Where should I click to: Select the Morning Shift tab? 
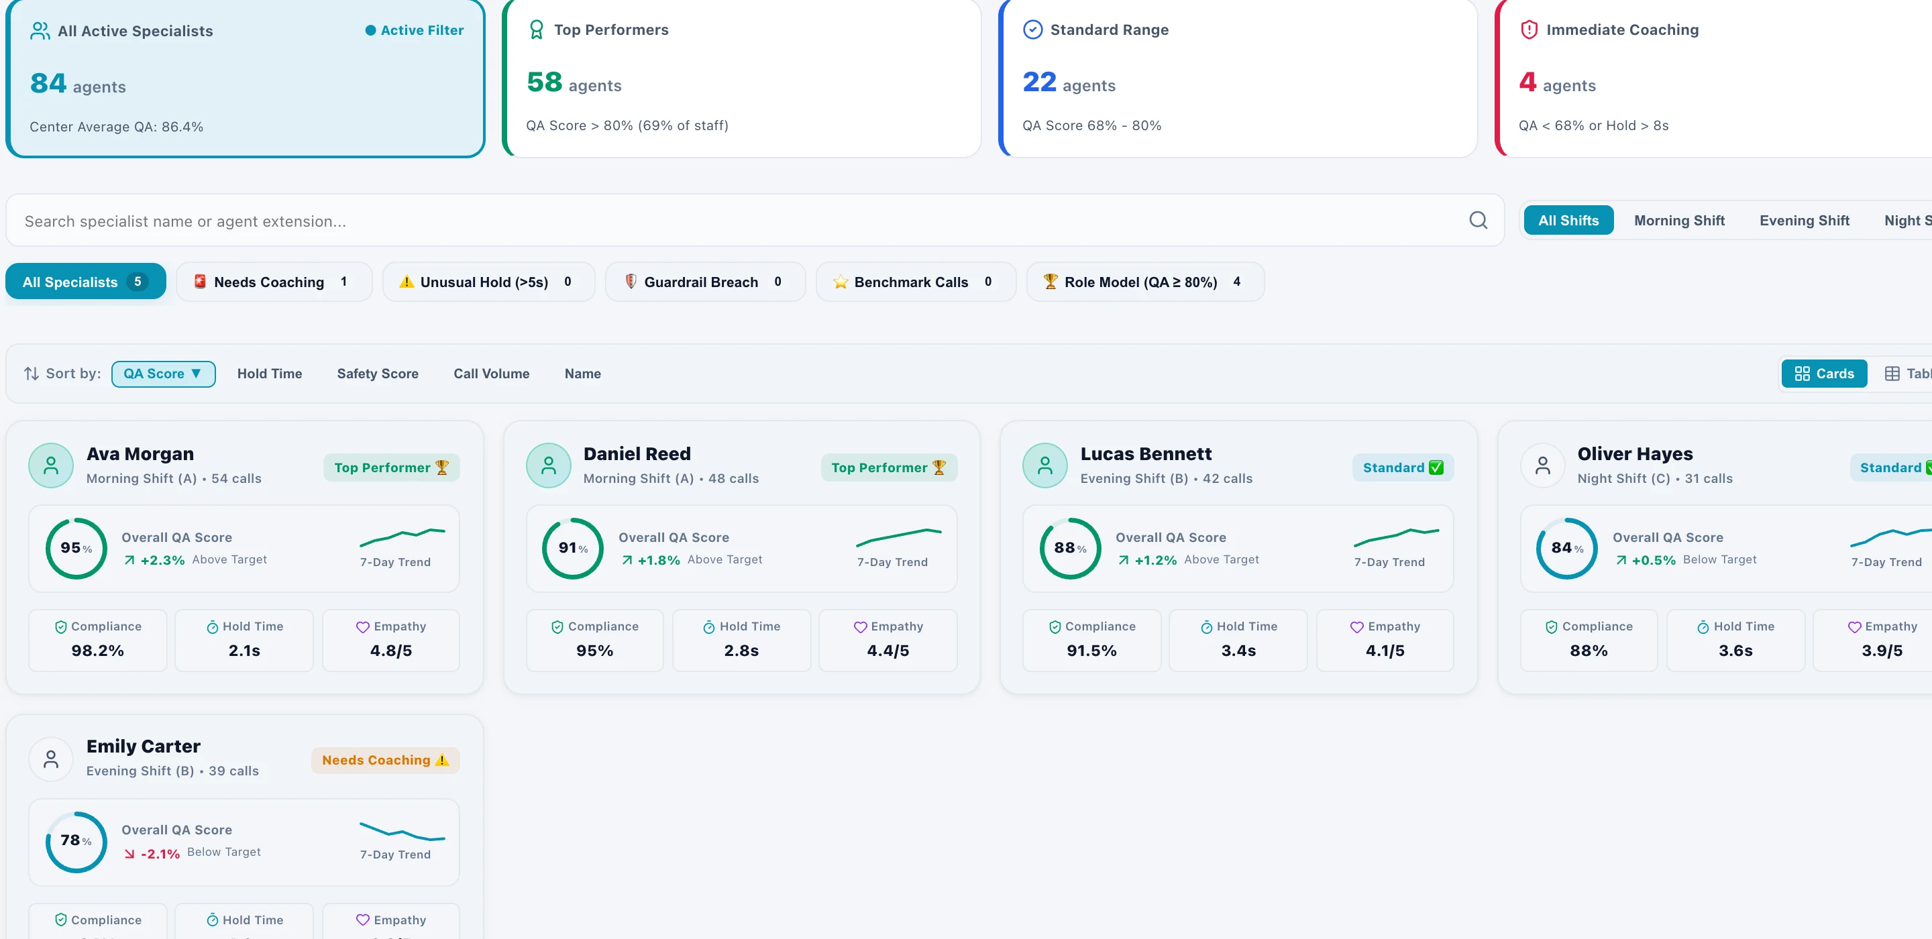pyautogui.click(x=1679, y=221)
